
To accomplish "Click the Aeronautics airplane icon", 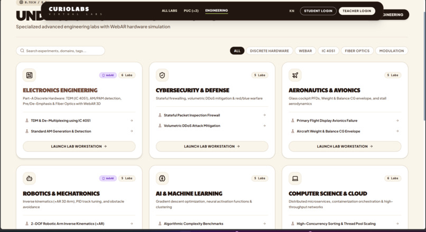I will (x=295, y=75).
